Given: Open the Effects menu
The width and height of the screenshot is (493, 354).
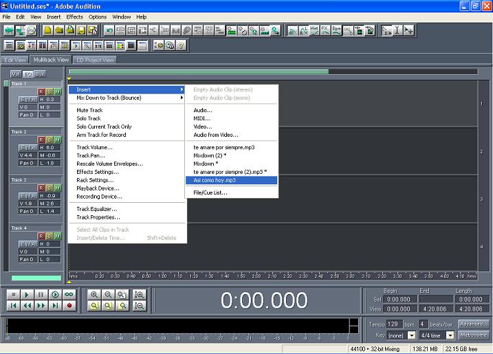Looking at the screenshot, I should [x=74, y=17].
